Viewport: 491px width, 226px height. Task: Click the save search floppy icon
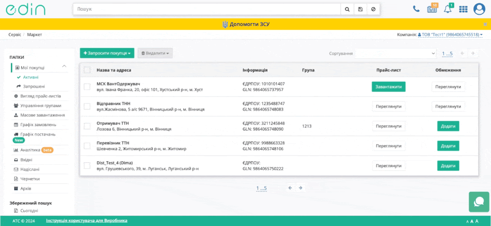[360, 9]
